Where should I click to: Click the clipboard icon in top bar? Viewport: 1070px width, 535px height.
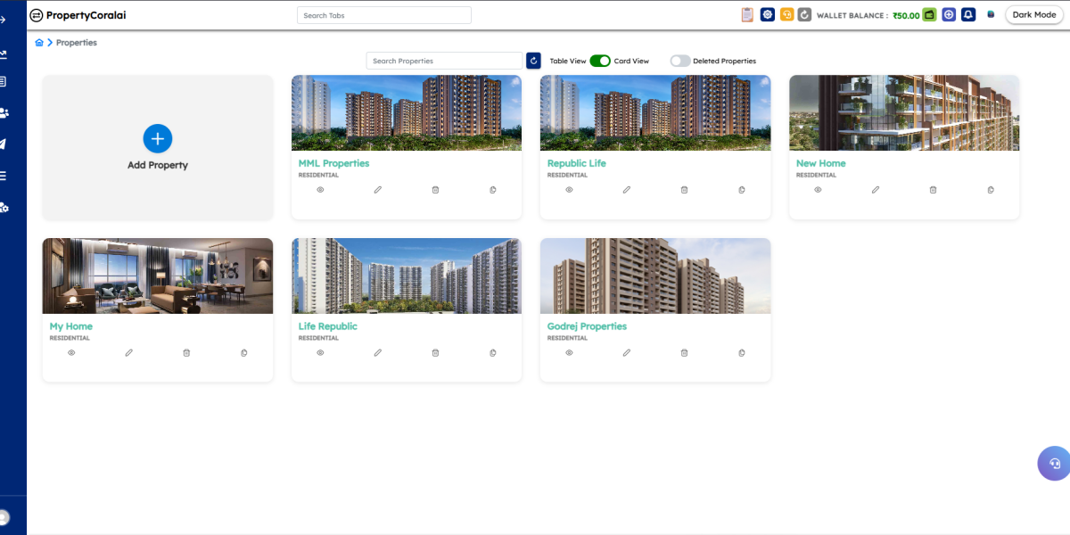[747, 15]
